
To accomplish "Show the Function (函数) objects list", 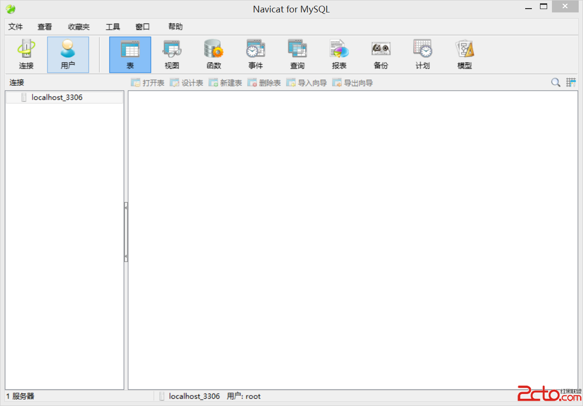I will tap(214, 55).
